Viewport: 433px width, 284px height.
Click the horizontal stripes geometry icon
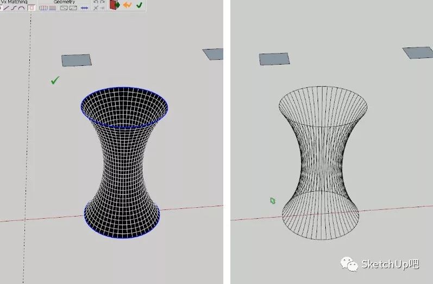(52, 8)
